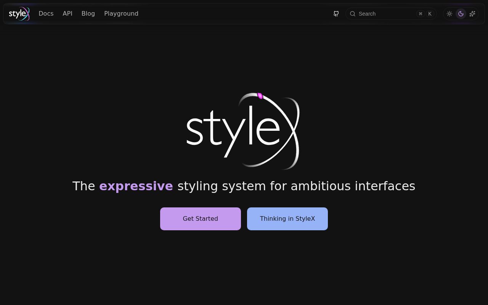This screenshot has height=305, width=488.
Task: Open the API nav item
Action: pyautogui.click(x=67, y=14)
